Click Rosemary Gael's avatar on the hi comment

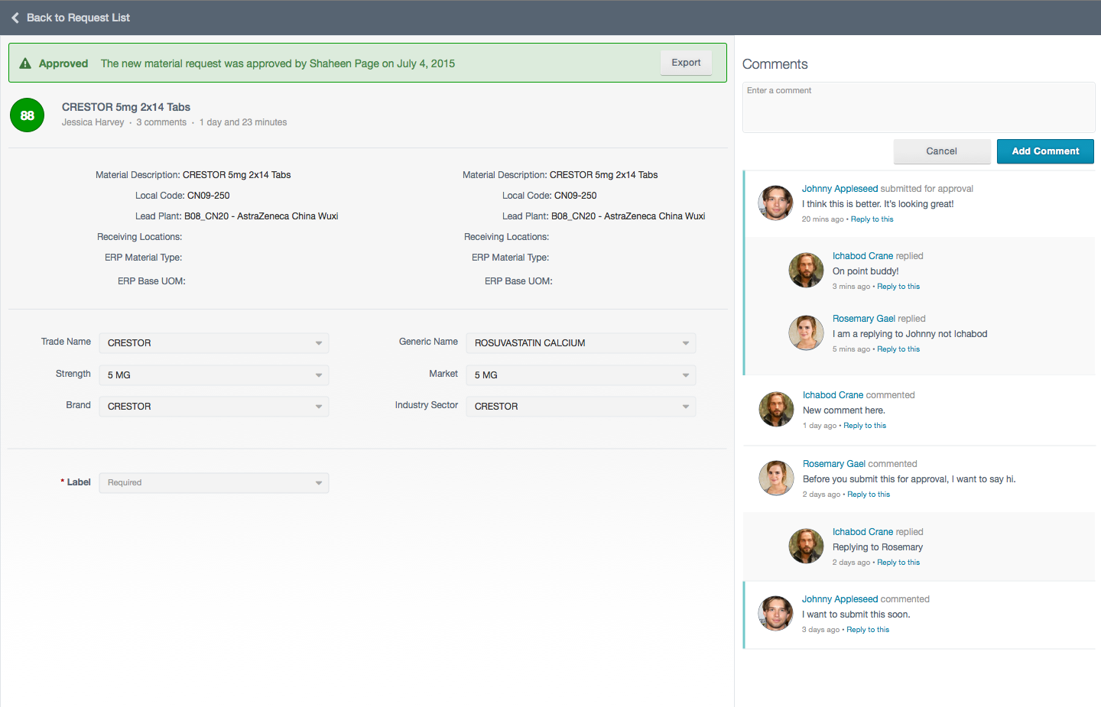(x=776, y=478)
